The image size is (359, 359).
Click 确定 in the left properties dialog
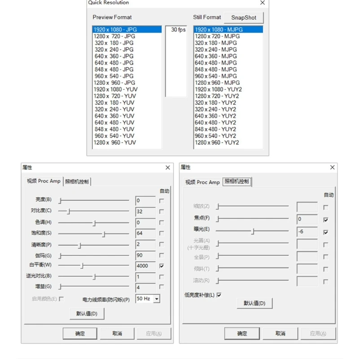click(x=80, y=333)
